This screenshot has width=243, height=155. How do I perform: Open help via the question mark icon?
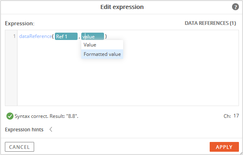point(235,7)
